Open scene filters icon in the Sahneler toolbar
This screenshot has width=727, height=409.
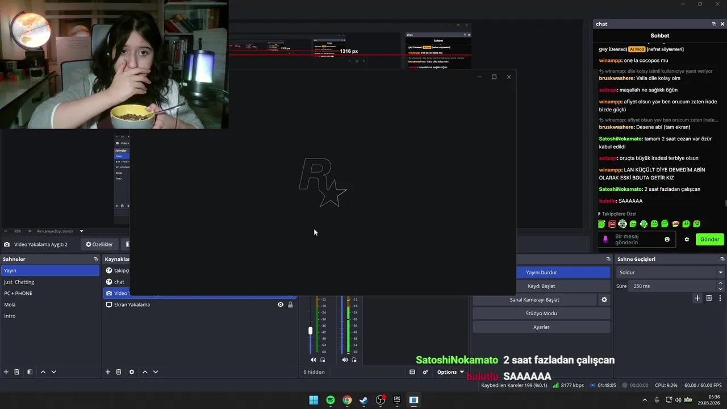30,372
